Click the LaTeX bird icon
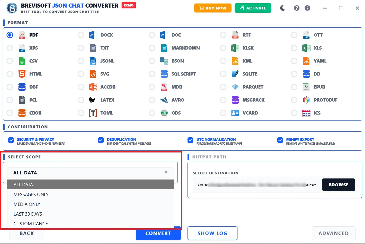The image size is (365, 244). (x=93, y=100)
